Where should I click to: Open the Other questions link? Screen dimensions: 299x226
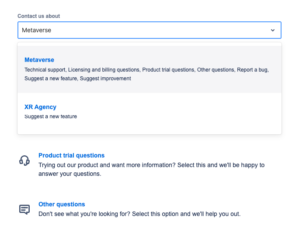pos(62,204)
